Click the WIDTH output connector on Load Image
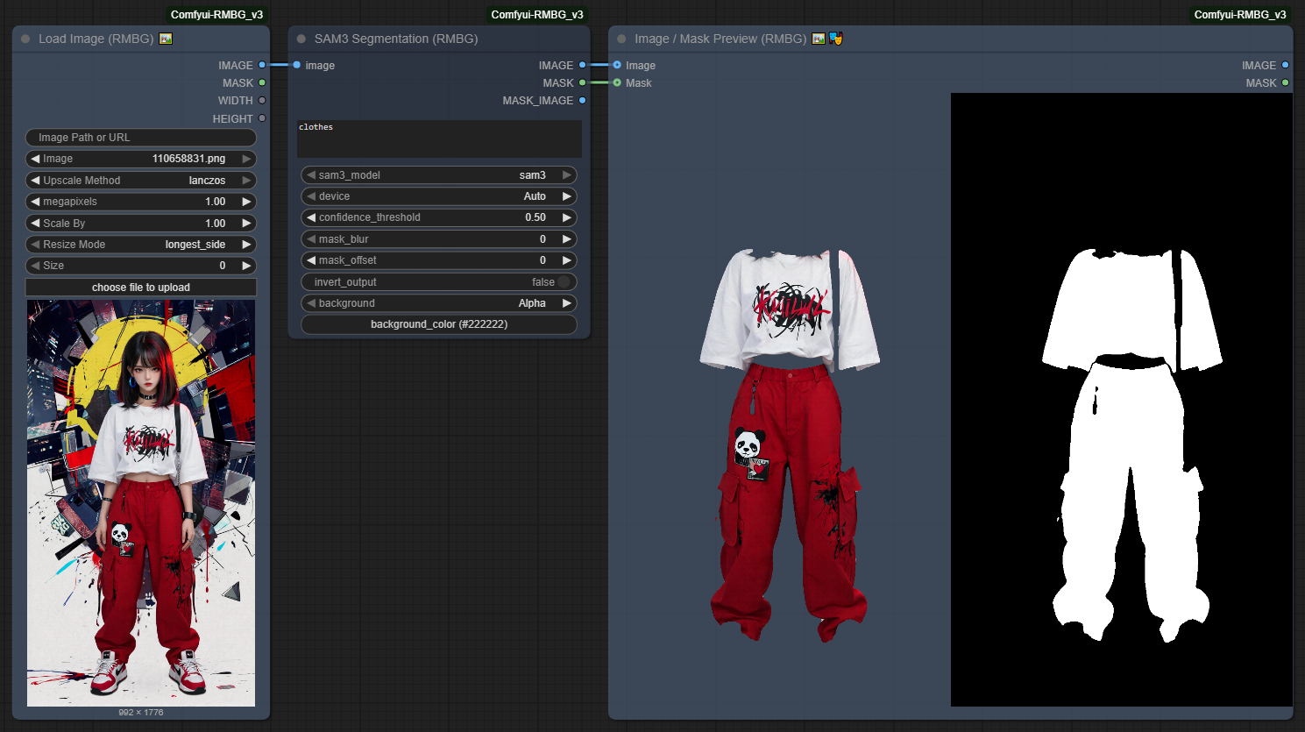 click(x=261, y=100)
